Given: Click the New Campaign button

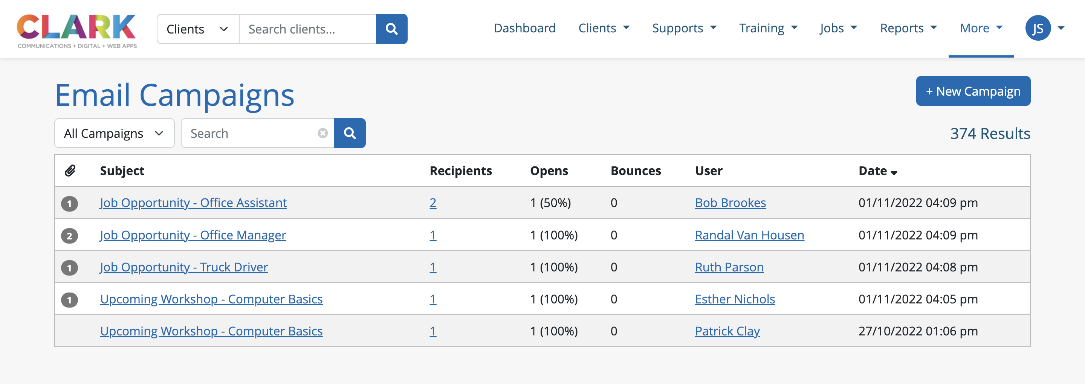Looking at the screenshot, I should click(972, 91).
